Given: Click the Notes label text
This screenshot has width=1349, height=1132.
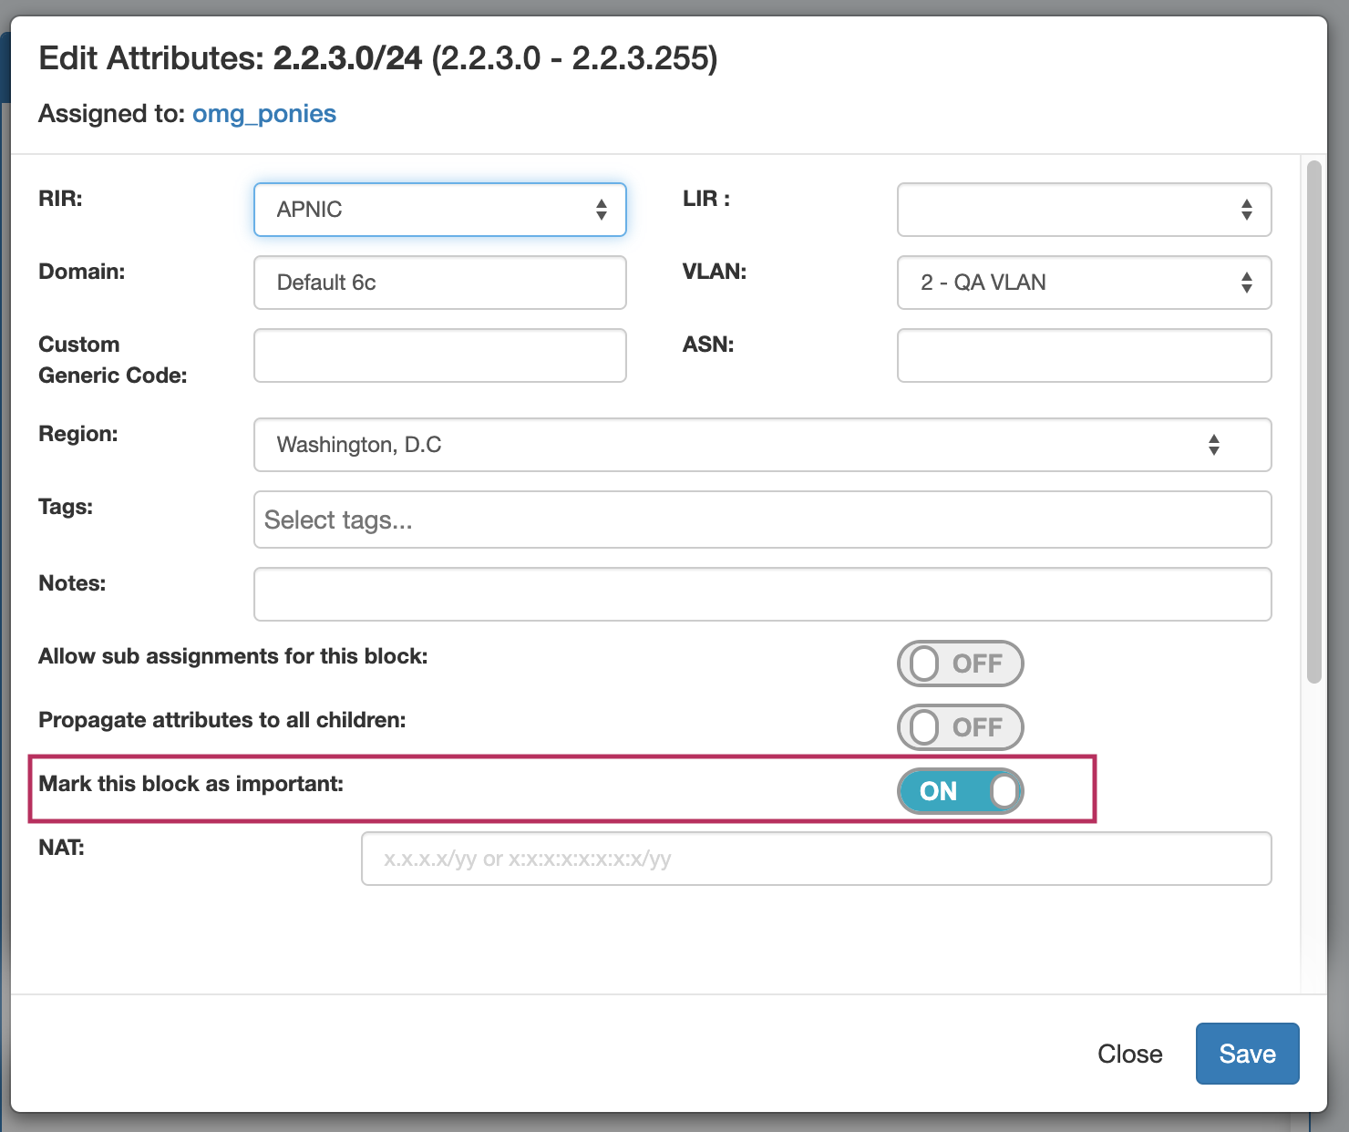Looking at the screenshot, I should pyautogui.click(x=72, y=583).
